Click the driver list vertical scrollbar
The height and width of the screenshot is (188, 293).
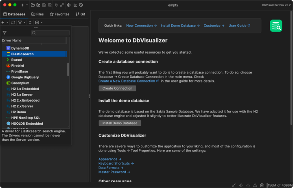pyautogui.click(x=68, y=69)
